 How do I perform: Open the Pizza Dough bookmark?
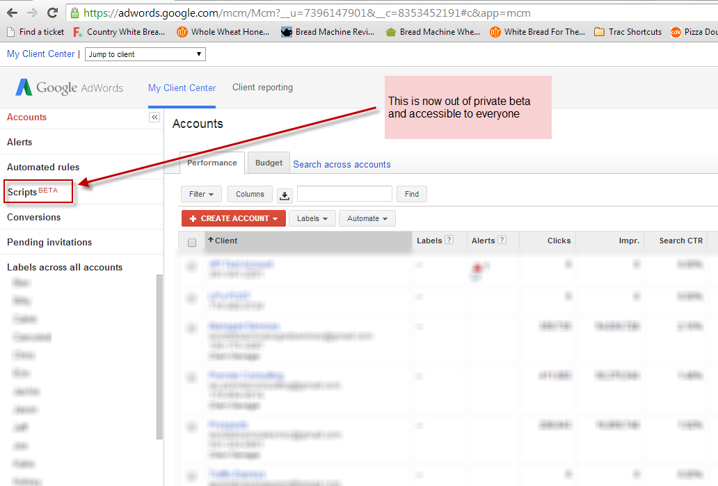pos(694,32)
